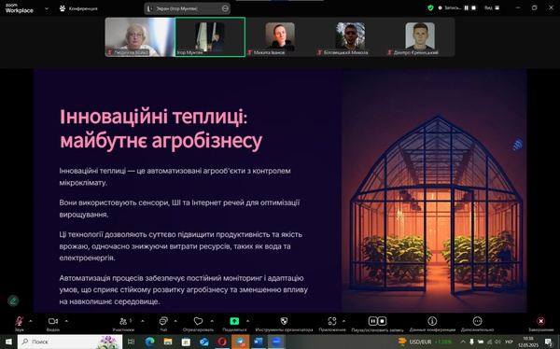Click the Отреагировать heart reaction icon
This screenshot has width=560, height=349.
click(198, 321)
